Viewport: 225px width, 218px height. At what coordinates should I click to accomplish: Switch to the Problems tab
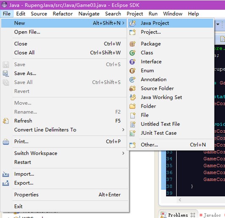[178, 215]
